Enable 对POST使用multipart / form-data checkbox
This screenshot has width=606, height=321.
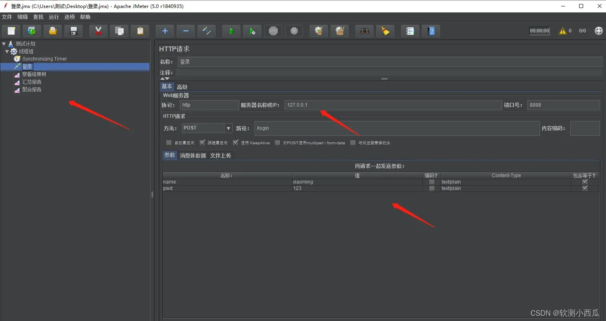(x=277, y=143)
